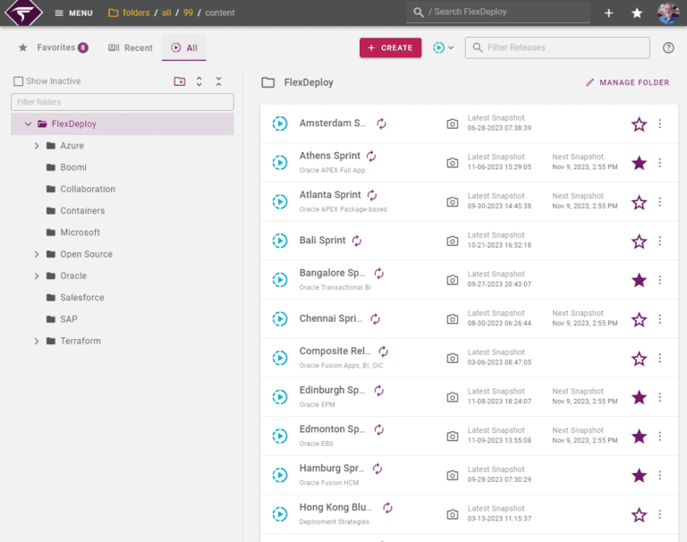The image size is (687, 542).
Task: Open the hamburger MENU
Action: [x=73, y=13]
